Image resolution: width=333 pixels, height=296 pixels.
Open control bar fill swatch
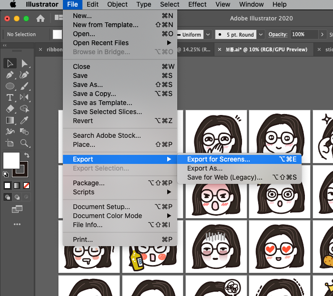[57, 35]
